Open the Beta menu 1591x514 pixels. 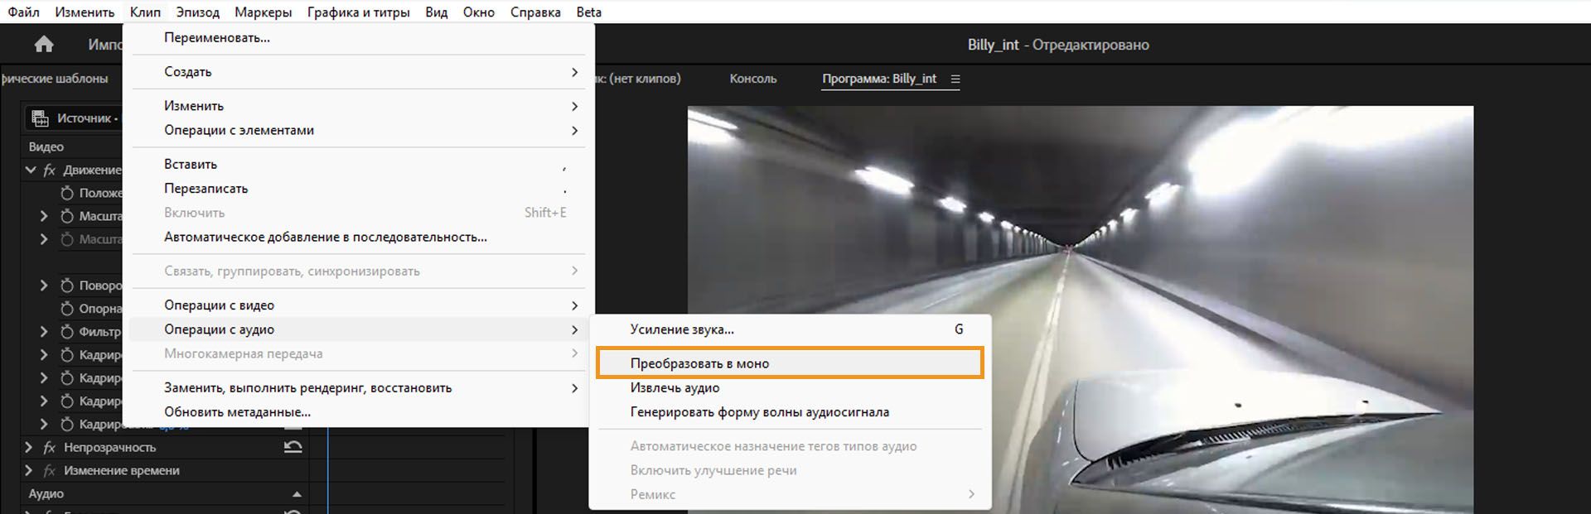pos(589,12)
